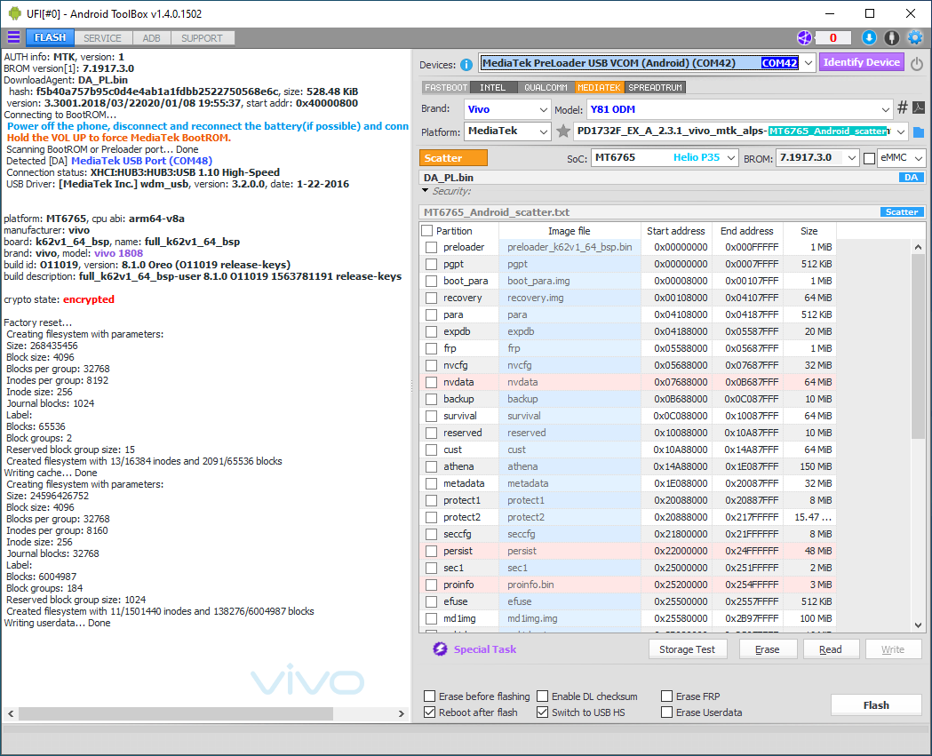The width and height of the screenshot is (932, 756).
Task: Switch to the SERVICE tab
Action: [103, 37]
